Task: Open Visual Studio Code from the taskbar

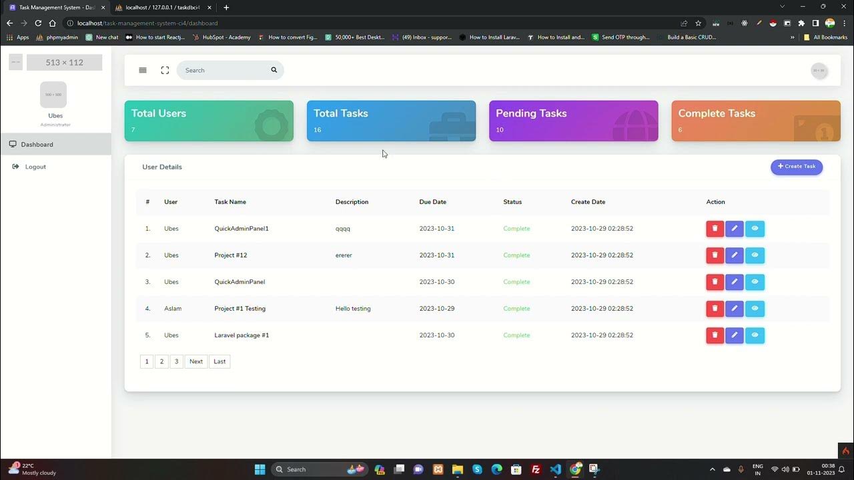Action: [556, 469]
